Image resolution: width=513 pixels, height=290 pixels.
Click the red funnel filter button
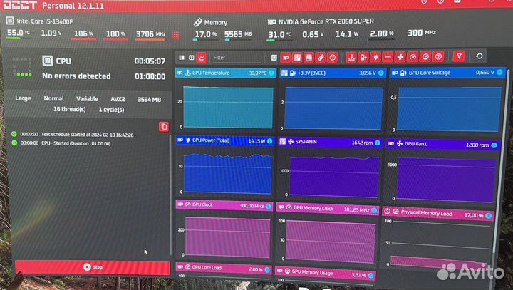pyautogui.click(x=459, y=56)
